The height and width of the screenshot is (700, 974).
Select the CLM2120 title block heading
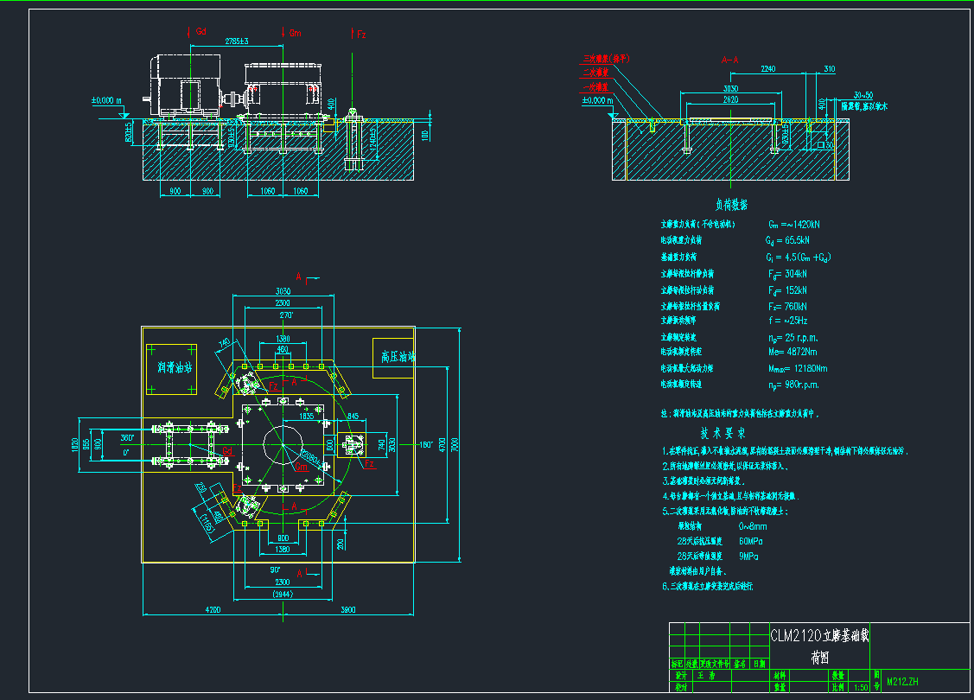tap(819, 635)
